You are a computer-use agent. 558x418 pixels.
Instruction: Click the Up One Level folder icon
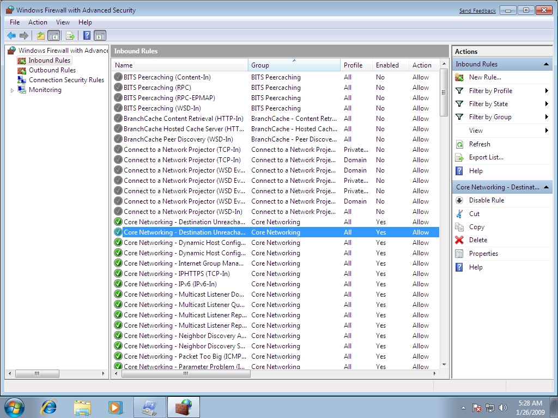[41, 36]
